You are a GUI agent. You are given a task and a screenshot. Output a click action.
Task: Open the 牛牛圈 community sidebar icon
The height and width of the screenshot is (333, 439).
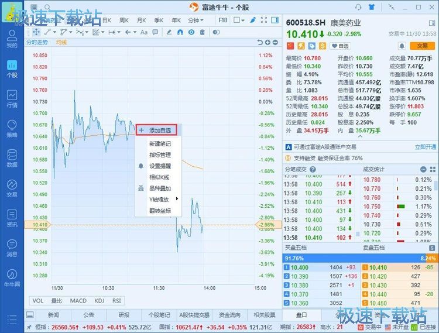tap(12, 278)
